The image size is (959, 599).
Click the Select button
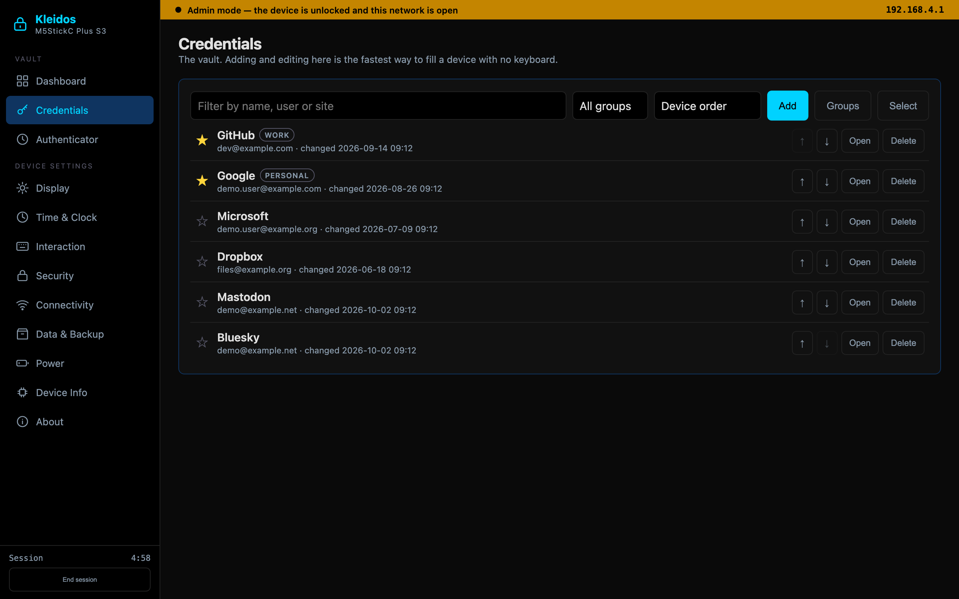pyautogui.click(x=903, y=106)
